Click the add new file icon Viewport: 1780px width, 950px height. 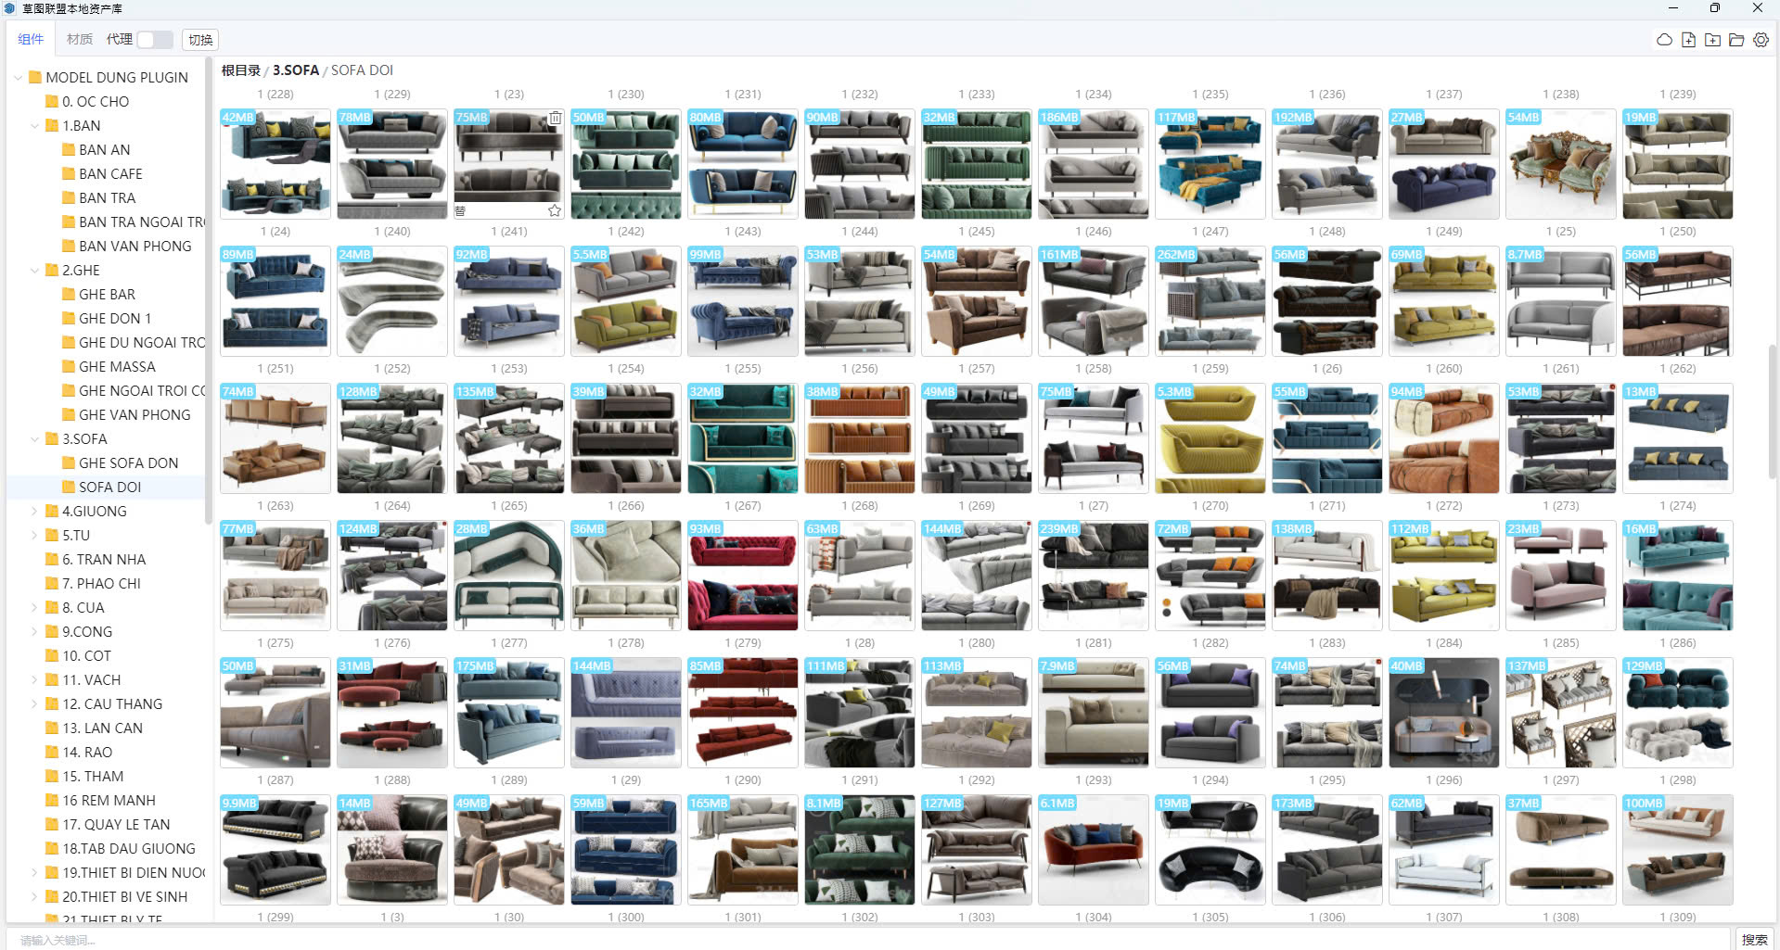(x=1688, y=40)
